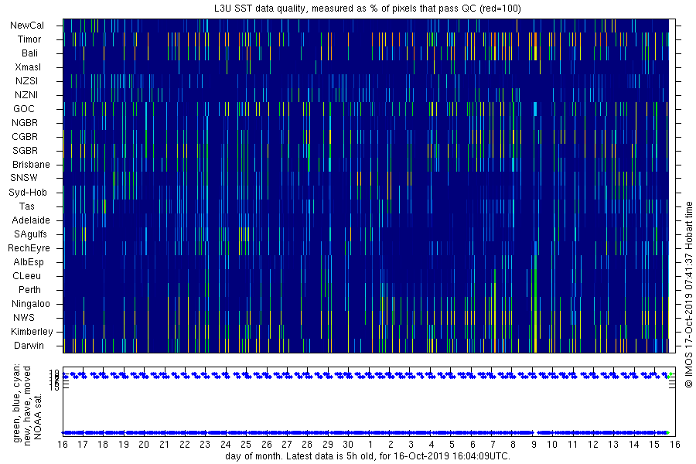Click x-axis day label 17
Screen dimensions: 696x464
(x=83, y=445)
